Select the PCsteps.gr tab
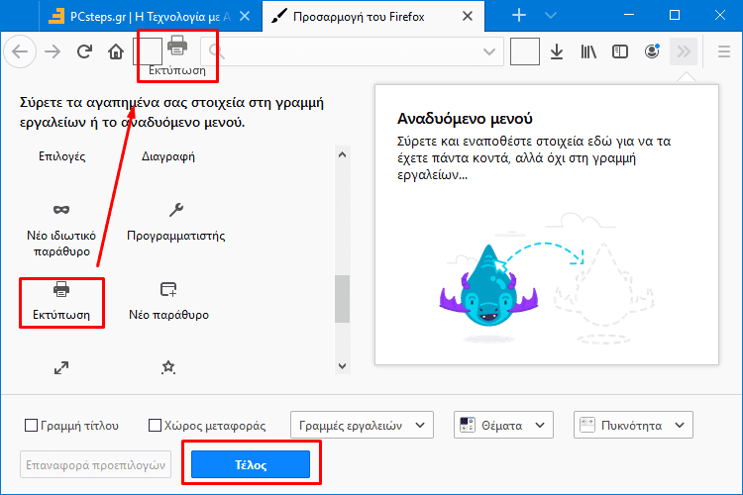 (x=150, y=17)
